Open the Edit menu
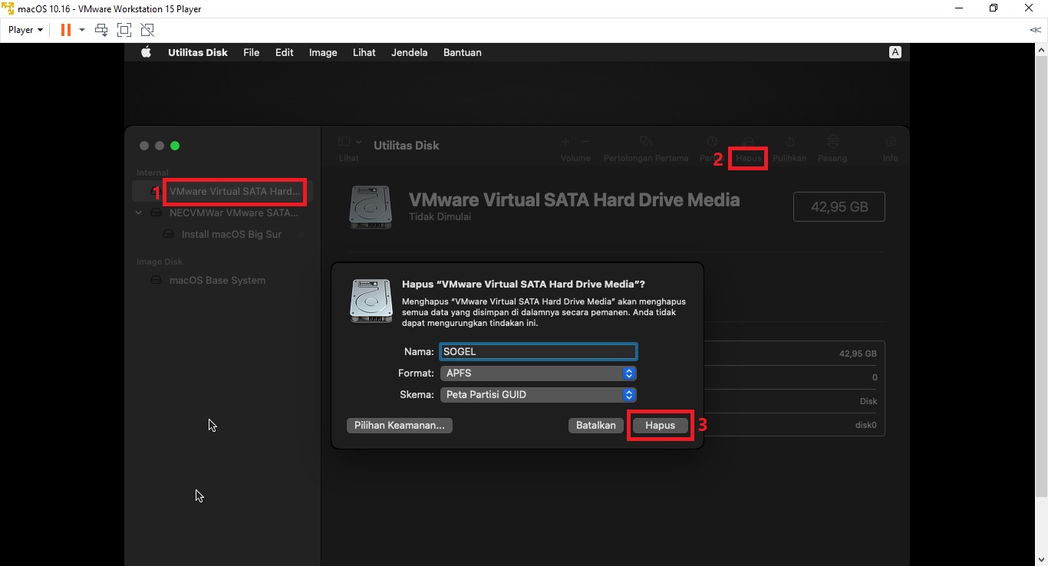Viewport: 1048px width, 566px height. [x=285, y=52]
